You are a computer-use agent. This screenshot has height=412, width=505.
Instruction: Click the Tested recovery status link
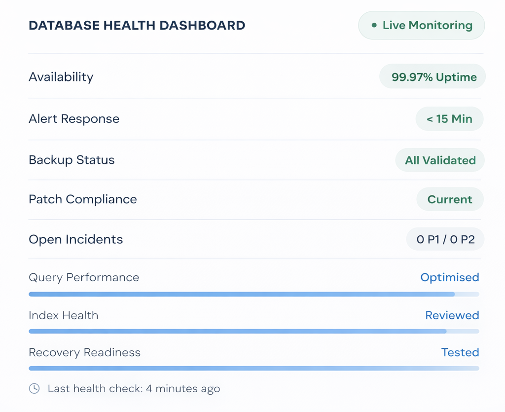(x=460, y=352)
